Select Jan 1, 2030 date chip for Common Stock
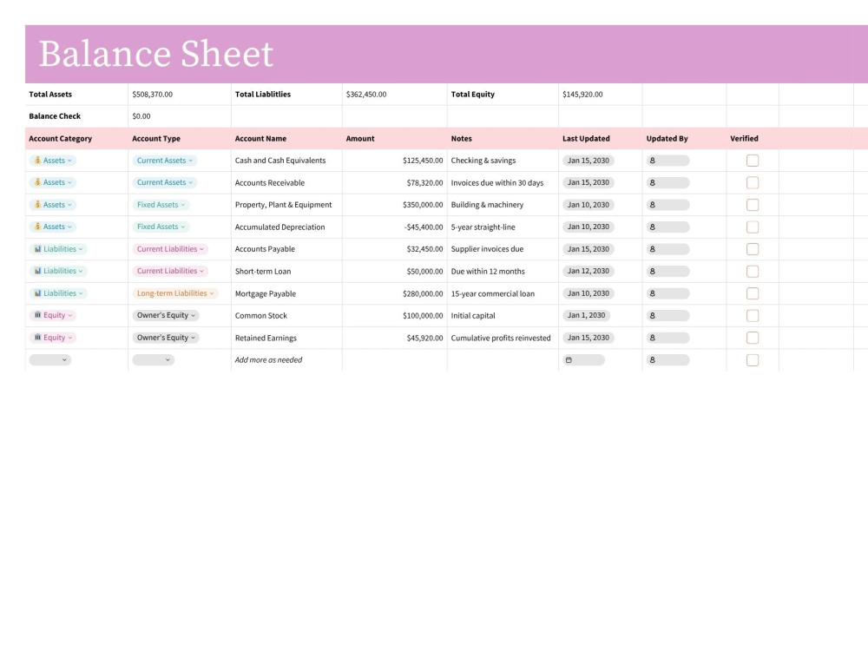Screen dimensions: 868x651 [586, 316]
